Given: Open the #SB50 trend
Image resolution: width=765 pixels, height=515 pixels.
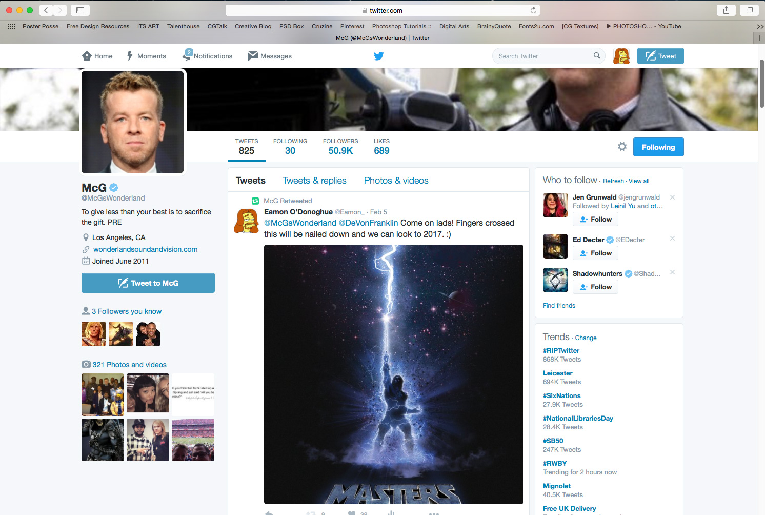Looking at the screenshot, I should click(553, 441).
